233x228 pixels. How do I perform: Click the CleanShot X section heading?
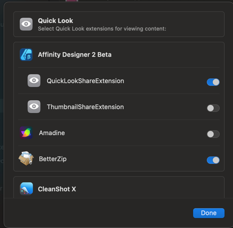[57, 189]
